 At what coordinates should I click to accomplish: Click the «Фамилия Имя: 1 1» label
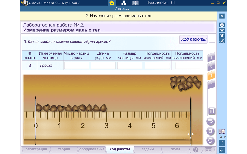161,3
